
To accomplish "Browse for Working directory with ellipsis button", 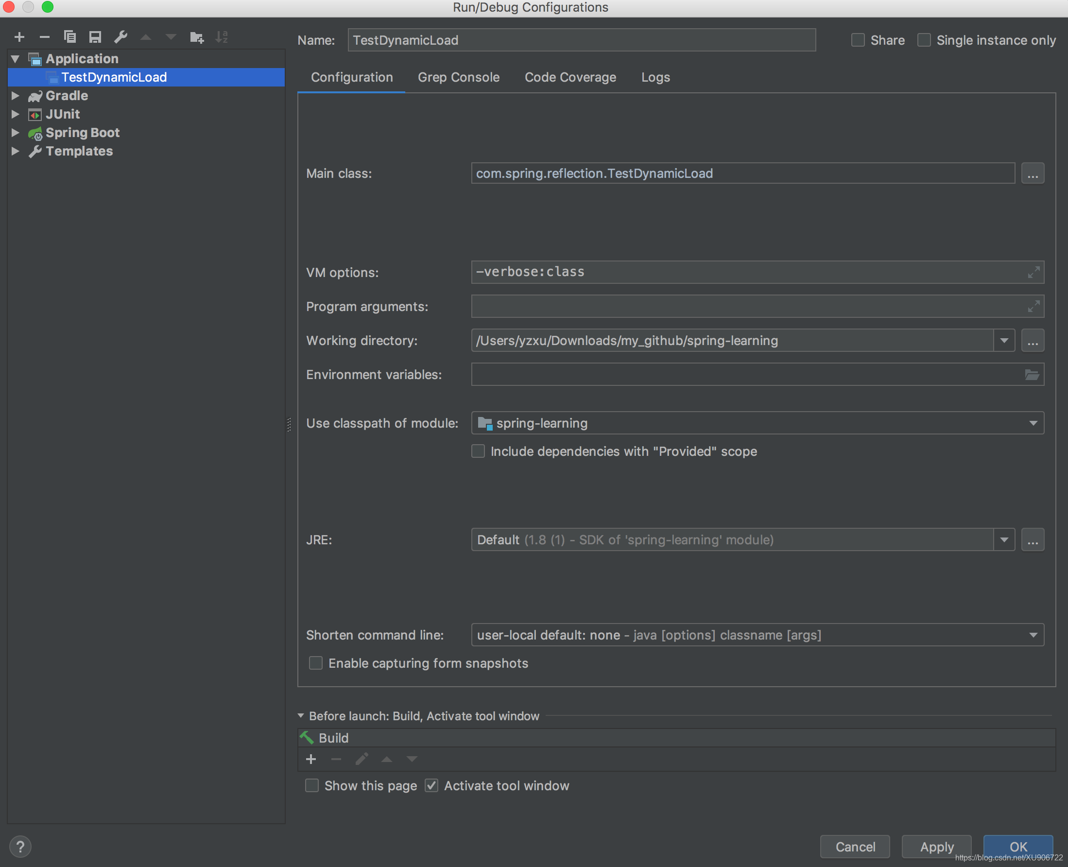I will [1033, 340].
